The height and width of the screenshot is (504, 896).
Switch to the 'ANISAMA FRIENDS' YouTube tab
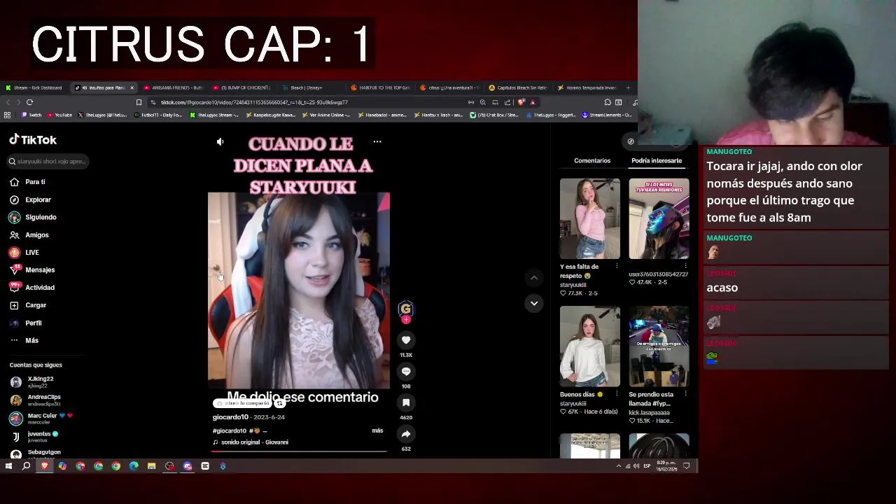tap(172, 87)
